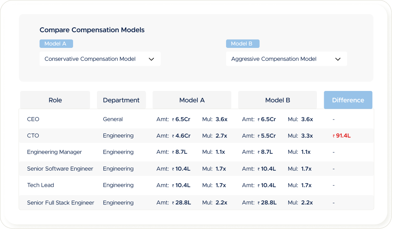Select the Senior Full Stack Engineer row

pos(61,202)
